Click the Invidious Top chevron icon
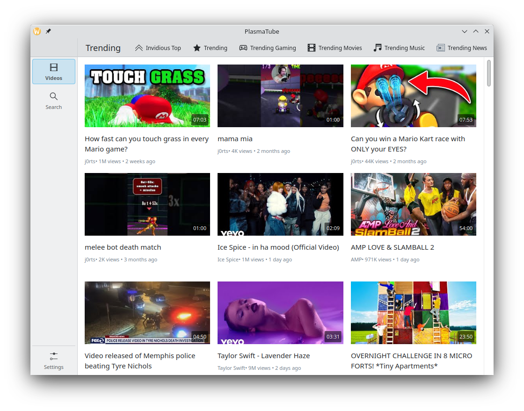 click(x=138, y=48)
